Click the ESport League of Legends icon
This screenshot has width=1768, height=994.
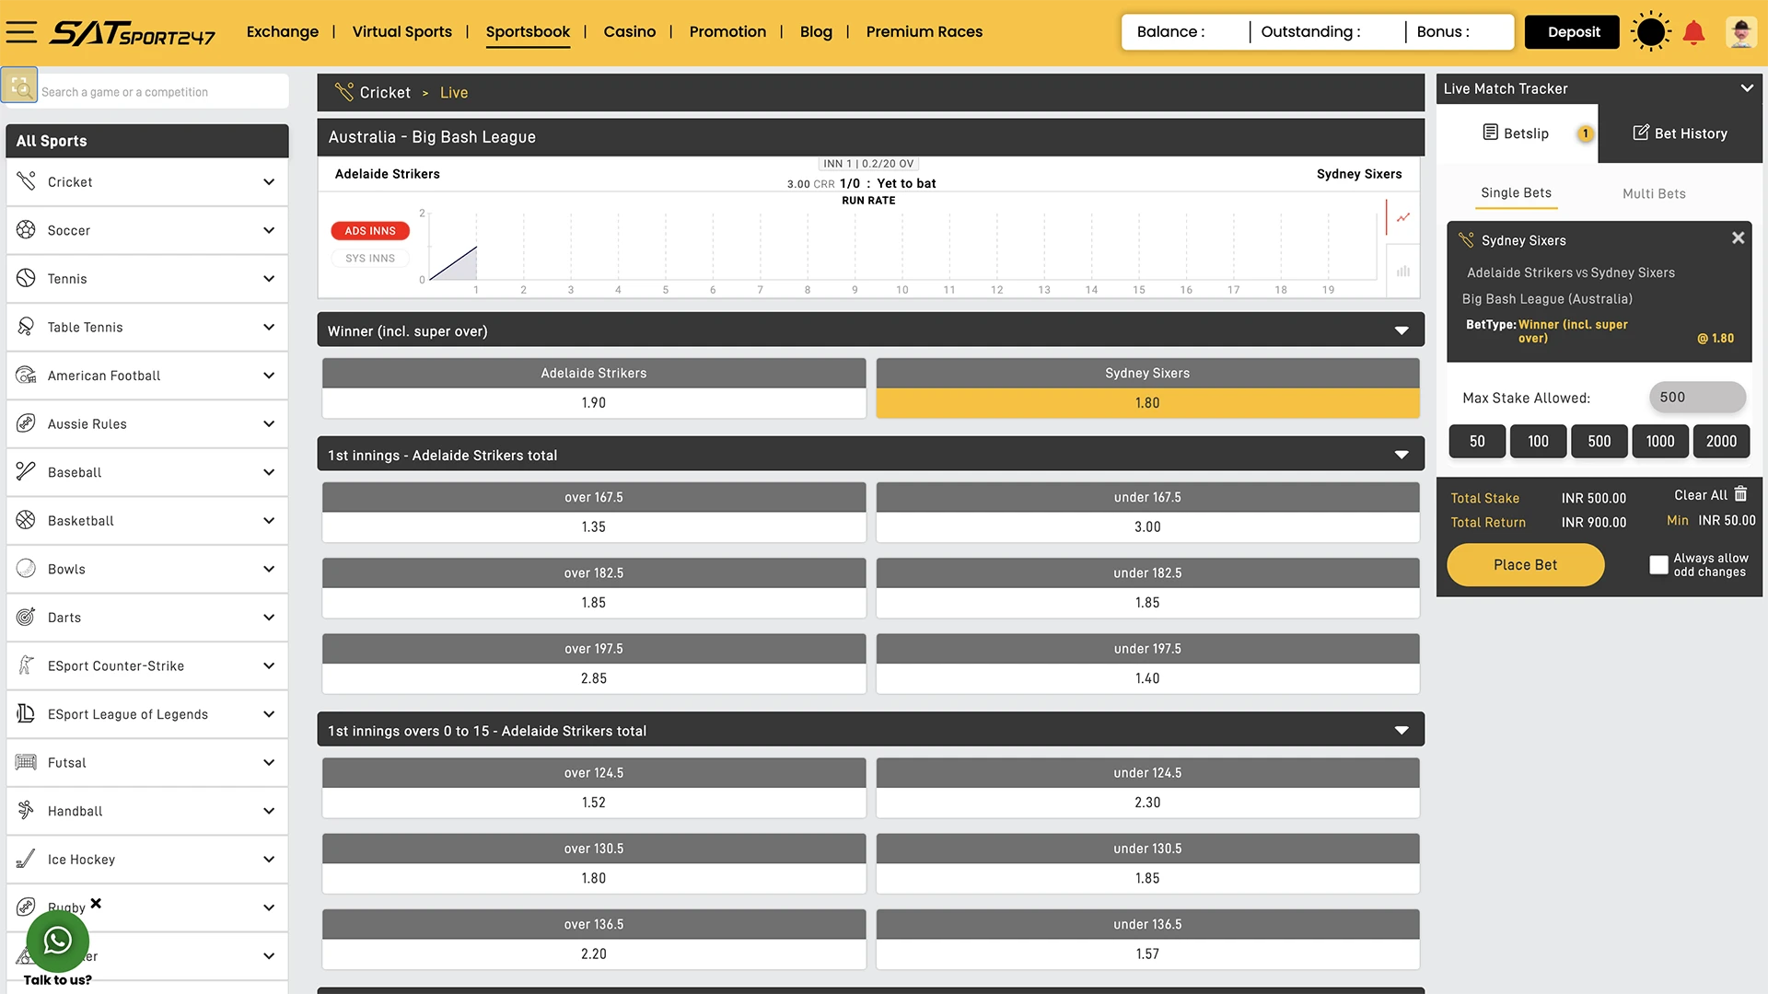[26, 713]
